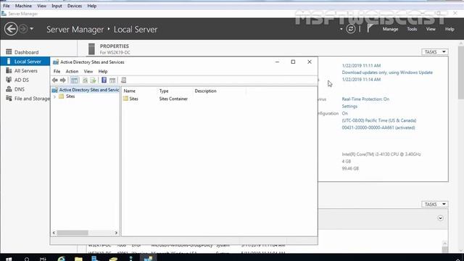Select Sites row in list pane
464x261 pixels.
tap(133, 99)
